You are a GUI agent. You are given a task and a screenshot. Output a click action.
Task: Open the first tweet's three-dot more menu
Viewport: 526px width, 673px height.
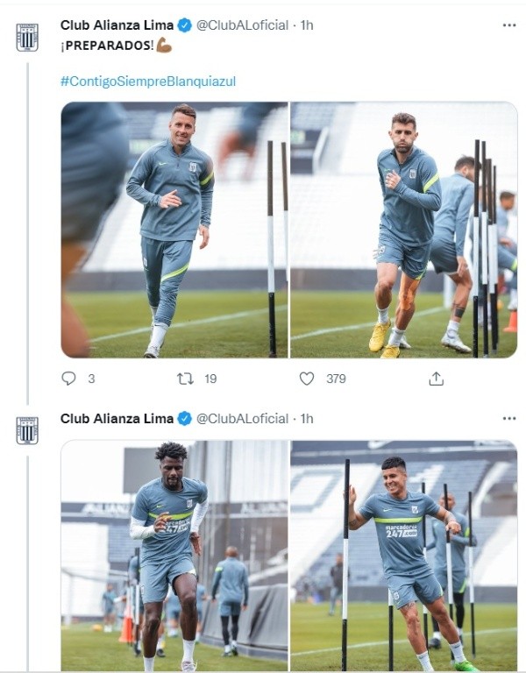[x=509, y=25]
